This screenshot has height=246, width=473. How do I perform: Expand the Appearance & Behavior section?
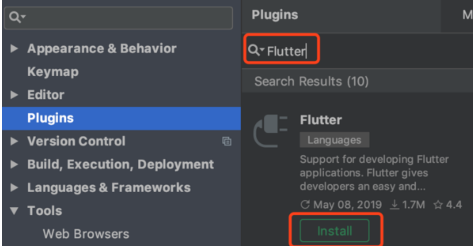tap(14, 49)
